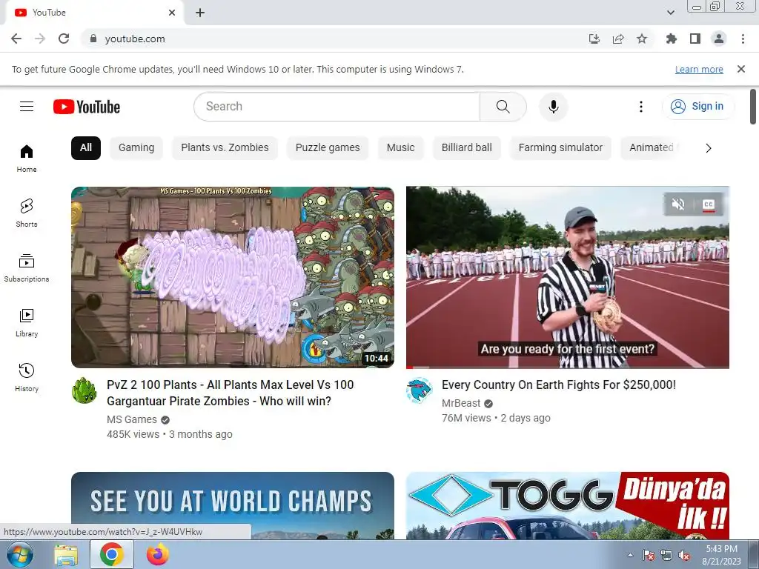Select the Plants vs. Zombies chip
This screenshot has height=569, width=759.
tap(225, 147)
